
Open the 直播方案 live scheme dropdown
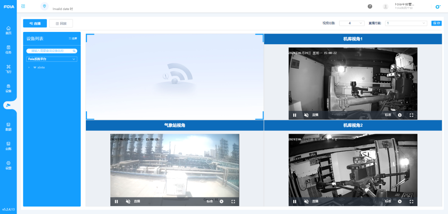(x=406, y=23)
